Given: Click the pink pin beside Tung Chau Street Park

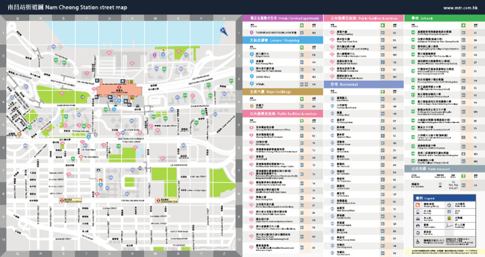Looking at the screenshot, I should (333, 40).
